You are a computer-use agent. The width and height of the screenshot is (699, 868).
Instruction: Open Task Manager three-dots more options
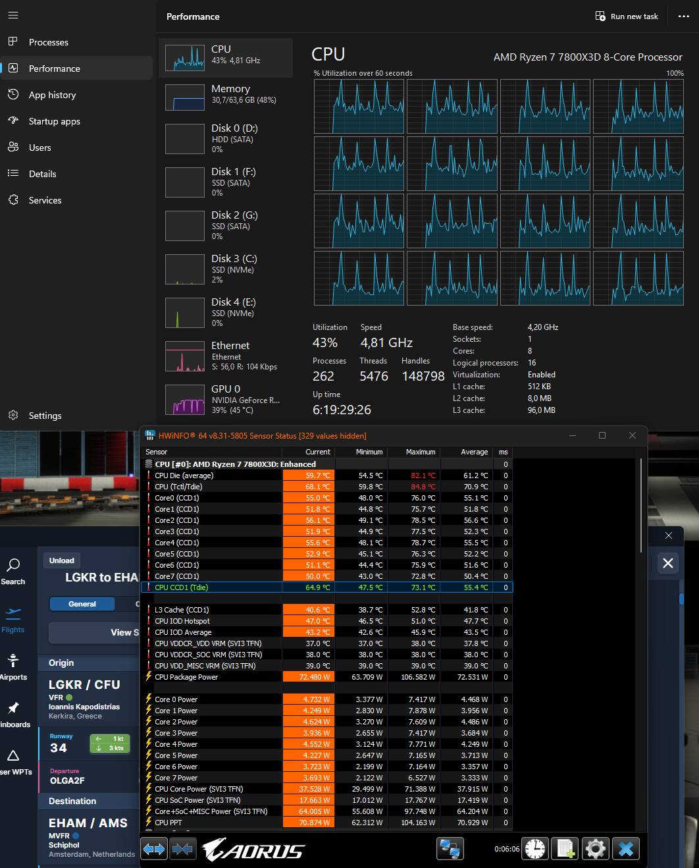pos(683,16)
